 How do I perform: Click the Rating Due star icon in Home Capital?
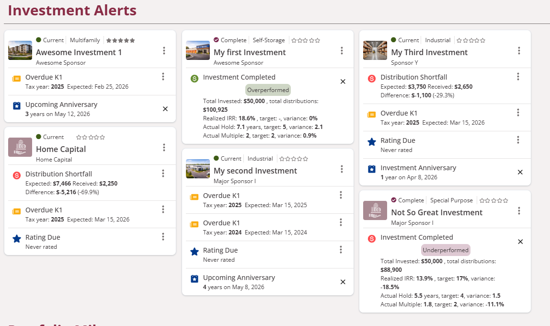17,238
